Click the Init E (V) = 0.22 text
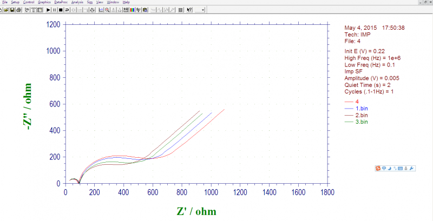 tap(364, 51)
